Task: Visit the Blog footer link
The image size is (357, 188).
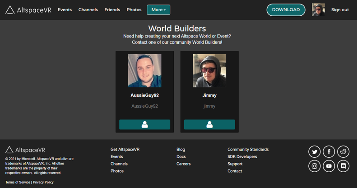Action: 181,149
